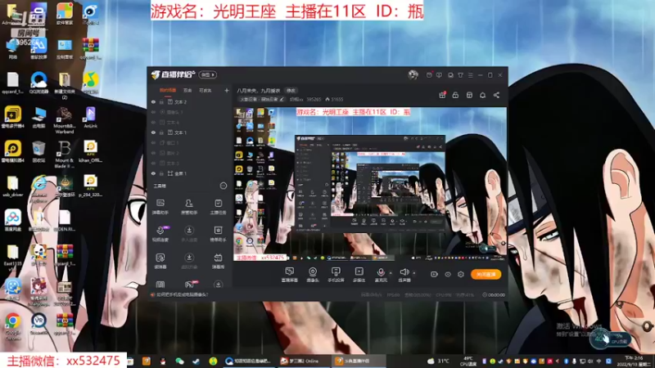Open the gift box icon with red badge

442,95
